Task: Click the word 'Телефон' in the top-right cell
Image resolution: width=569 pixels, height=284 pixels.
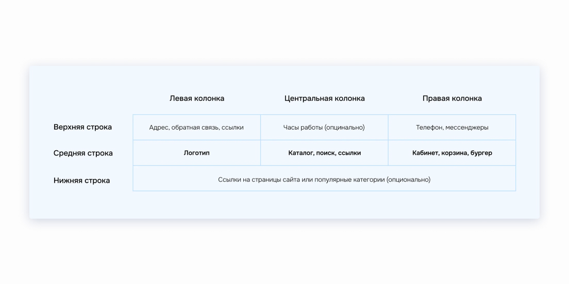Action: (x=430, y=128)
